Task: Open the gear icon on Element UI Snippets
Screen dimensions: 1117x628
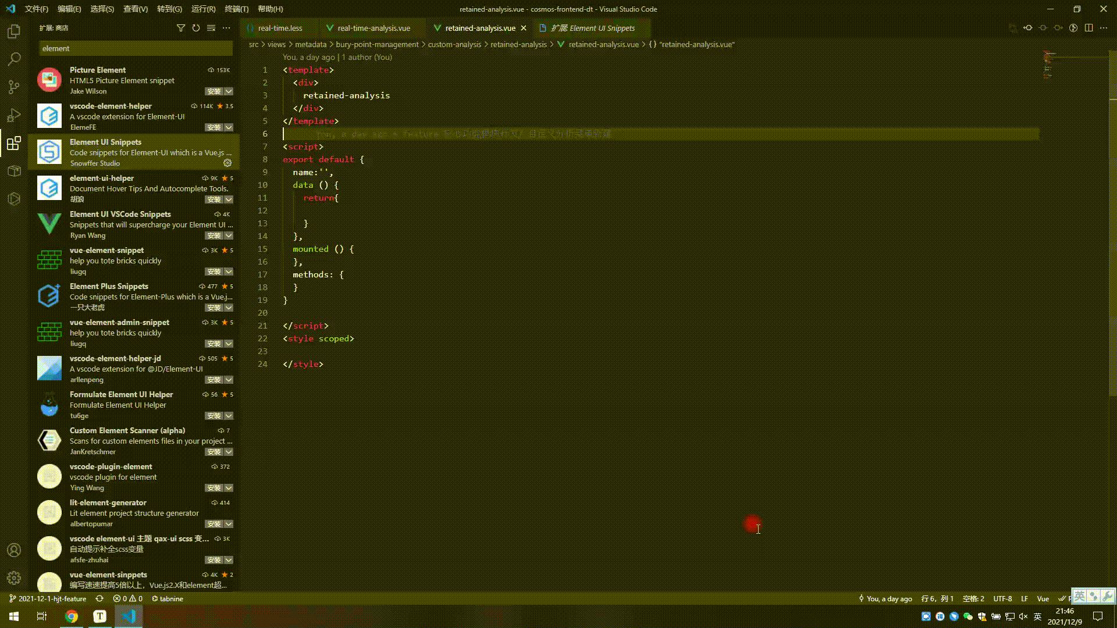Action: 227,163
